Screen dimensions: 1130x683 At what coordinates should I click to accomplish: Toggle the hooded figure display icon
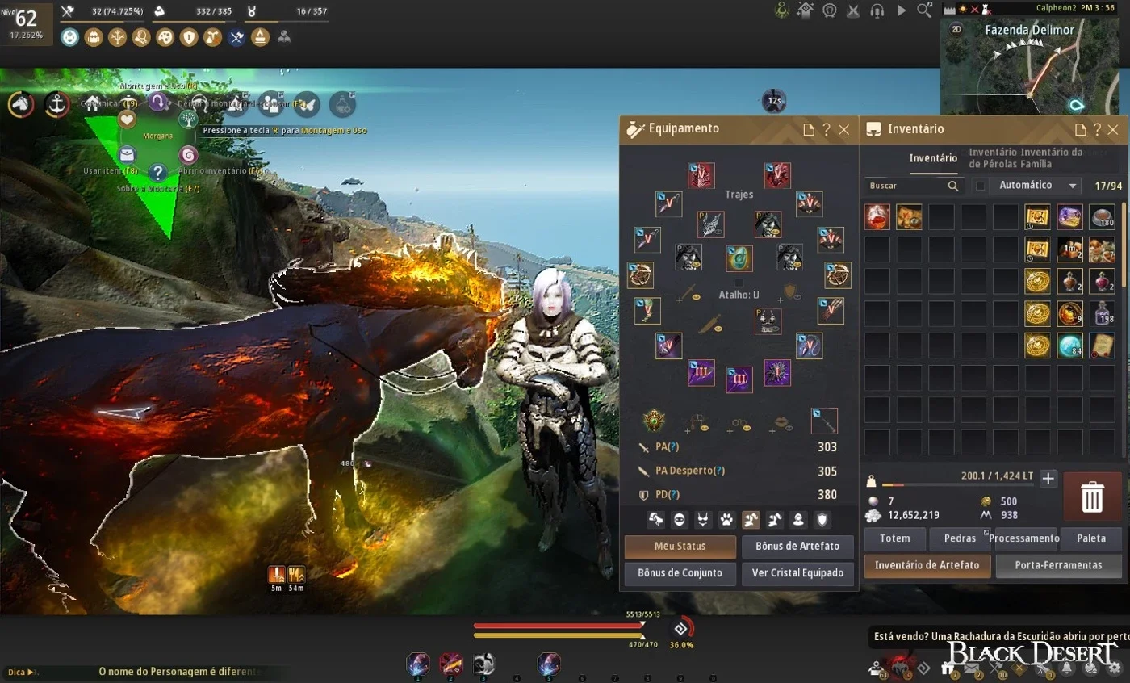(x=797, y=520)
